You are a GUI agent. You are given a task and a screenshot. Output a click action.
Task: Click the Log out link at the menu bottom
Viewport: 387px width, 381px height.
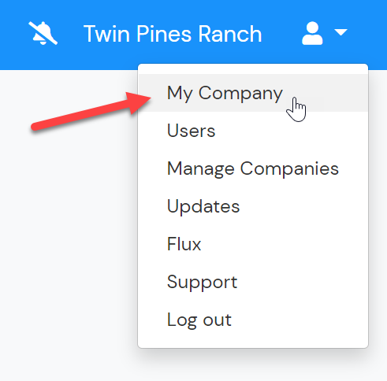pos(199,320)
